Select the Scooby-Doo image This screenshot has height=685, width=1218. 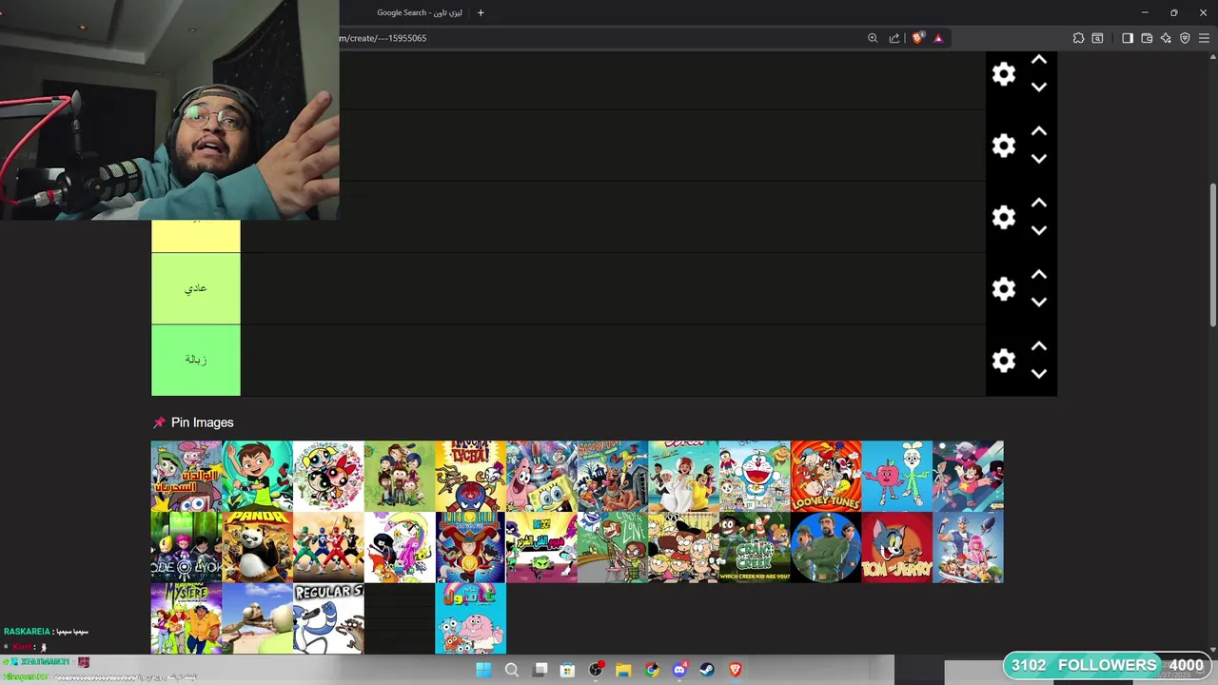tap(613, 476)
